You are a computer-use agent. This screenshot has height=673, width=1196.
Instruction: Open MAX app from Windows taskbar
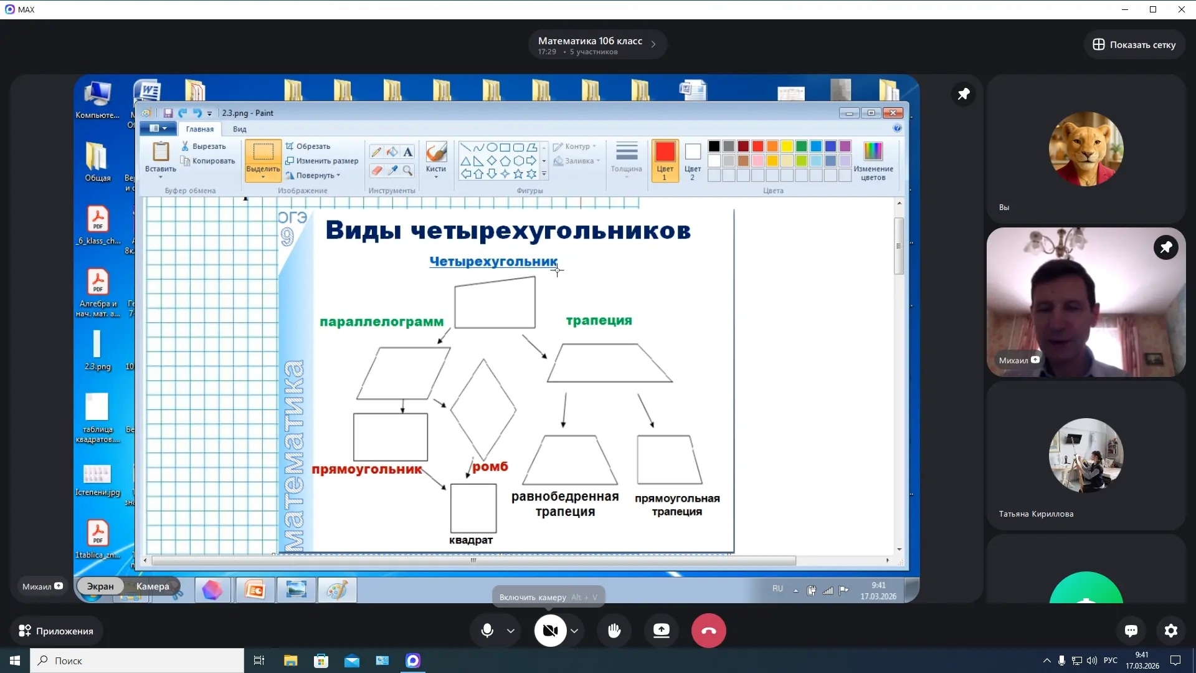413,661
